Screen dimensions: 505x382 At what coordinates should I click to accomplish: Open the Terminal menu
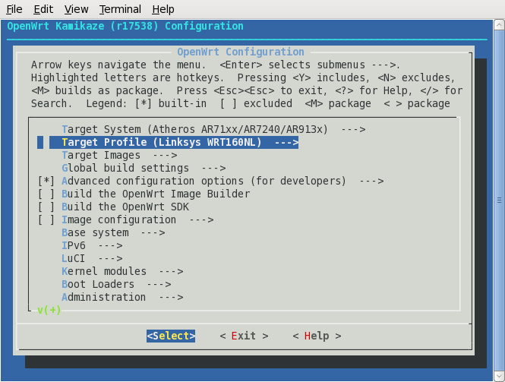click(120, 9)
